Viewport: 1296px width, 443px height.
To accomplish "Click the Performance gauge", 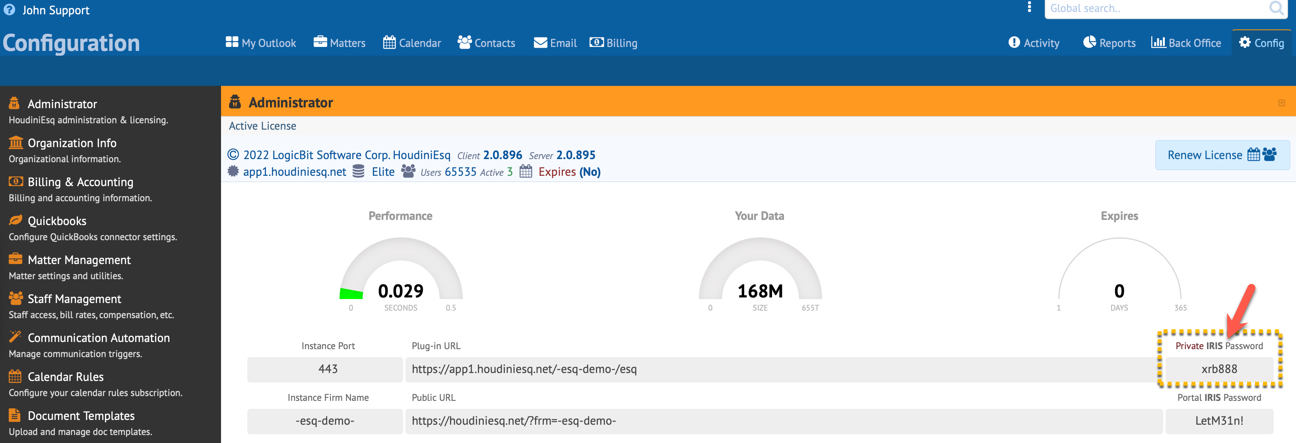I will [400, 272].
